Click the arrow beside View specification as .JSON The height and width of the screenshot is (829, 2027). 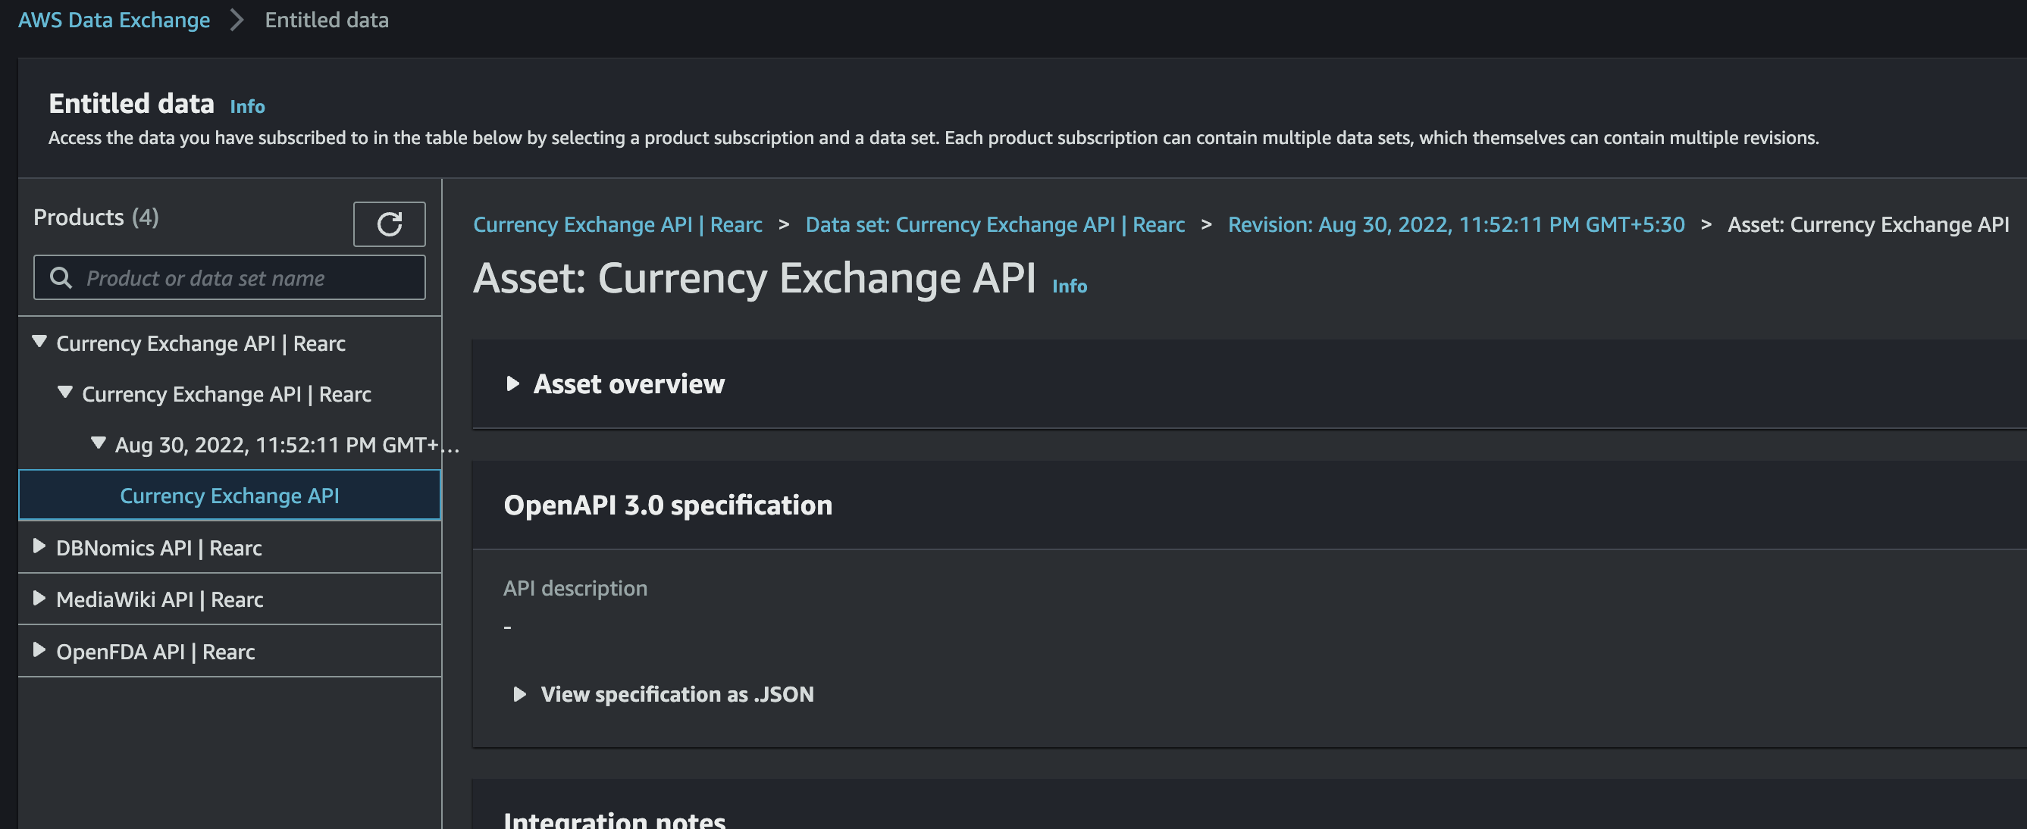pyautogui.click(x=519, y=695)
